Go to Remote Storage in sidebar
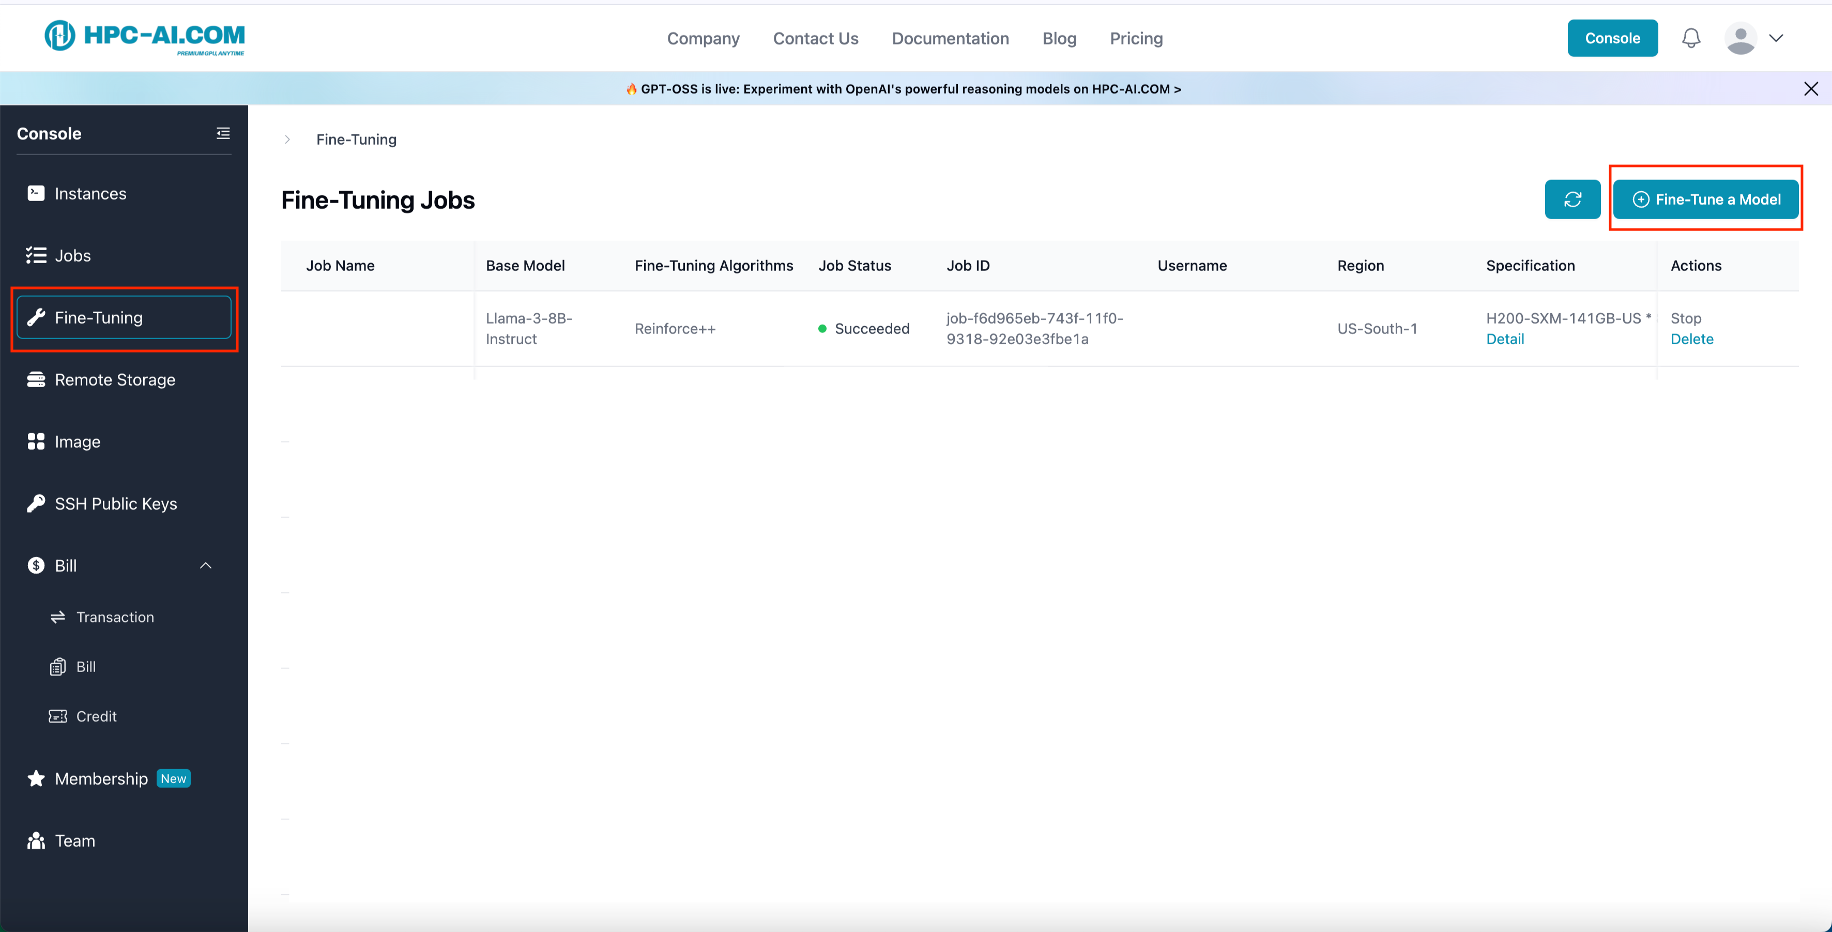Image resolution: width=1832 pixels, height=932 pixels. pos(115,379)
